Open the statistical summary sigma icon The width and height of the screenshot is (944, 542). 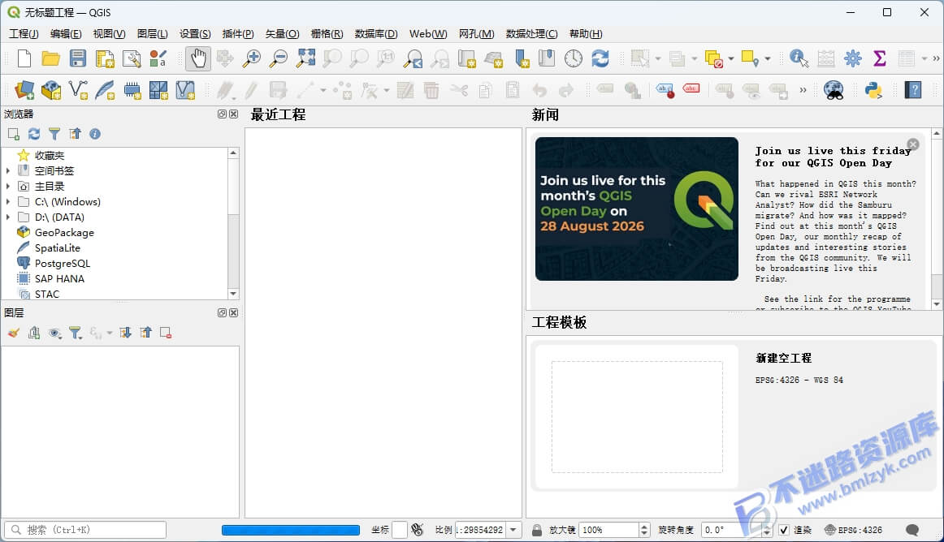(x=880, y=58)
